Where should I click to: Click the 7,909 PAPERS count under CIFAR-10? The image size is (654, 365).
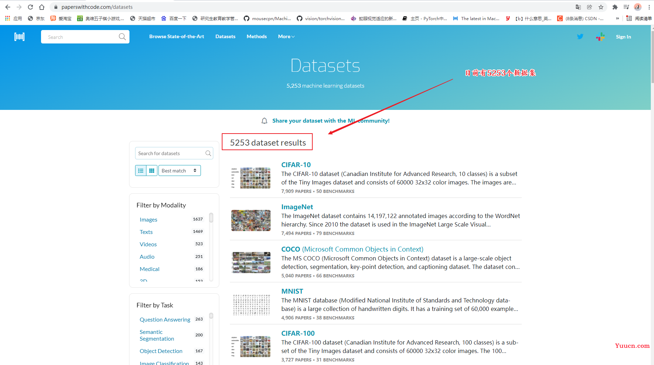coord(296,191)
